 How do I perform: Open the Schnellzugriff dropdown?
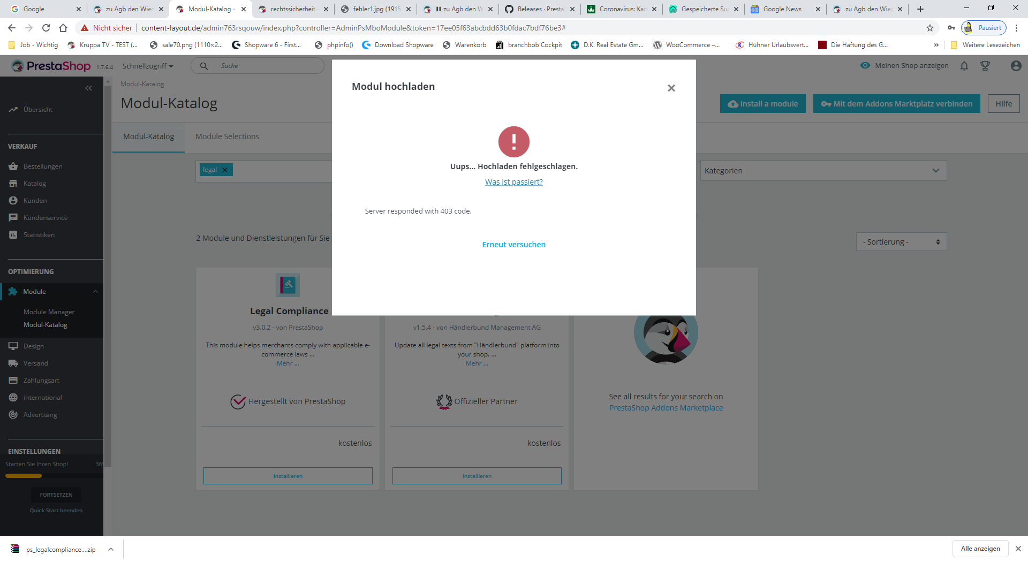point(148,66)
